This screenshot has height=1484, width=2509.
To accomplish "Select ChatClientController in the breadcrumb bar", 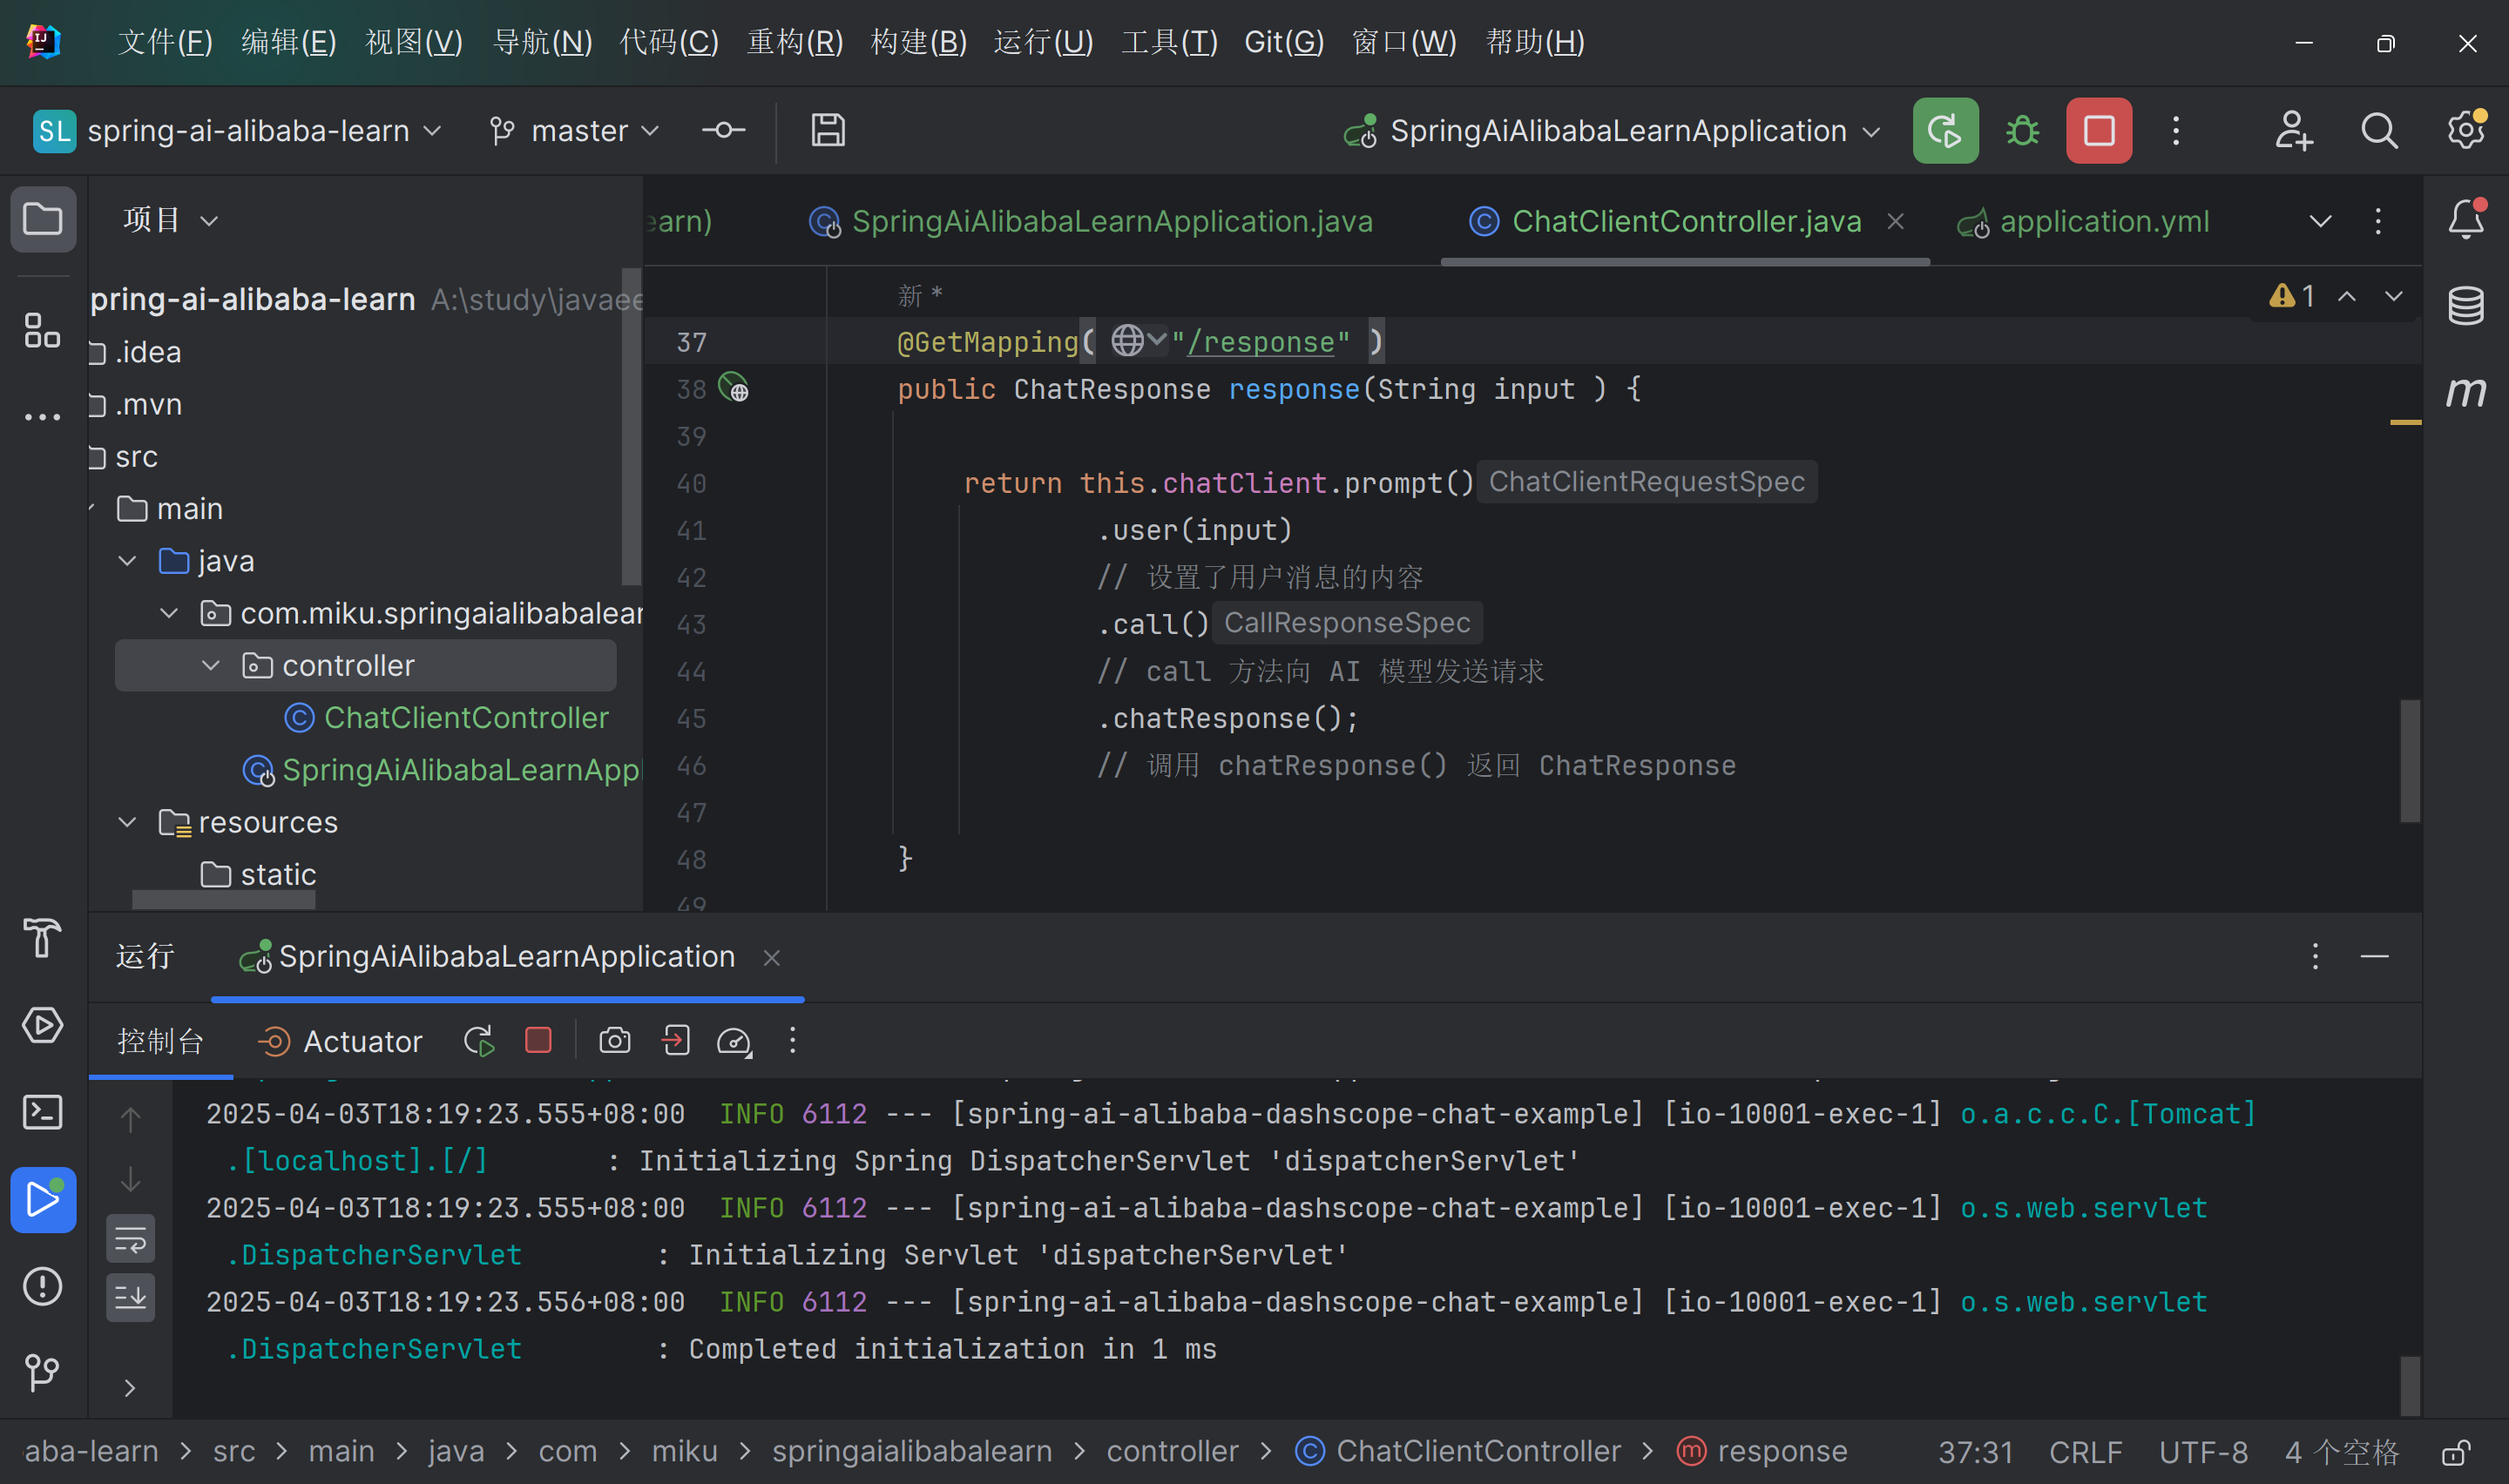I will pos(1478,1451).
